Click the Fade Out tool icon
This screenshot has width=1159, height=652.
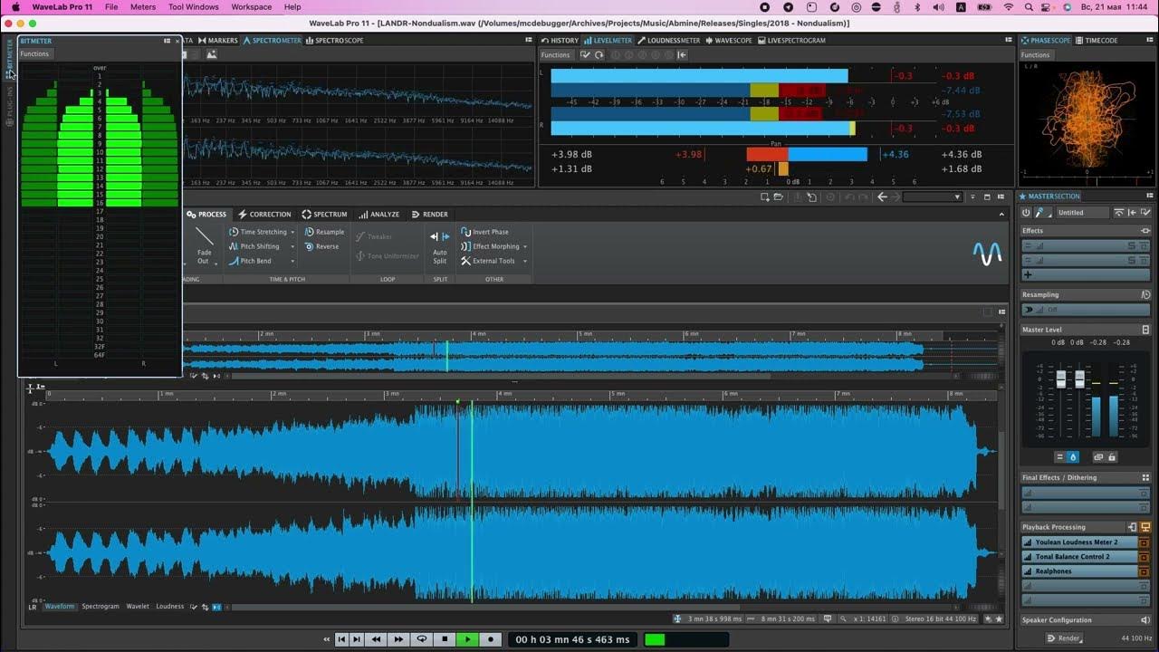[x=205, y=237]
